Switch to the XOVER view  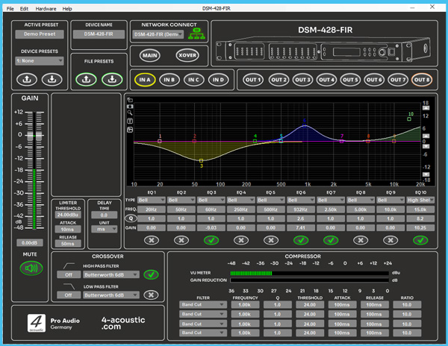point(187,55)
